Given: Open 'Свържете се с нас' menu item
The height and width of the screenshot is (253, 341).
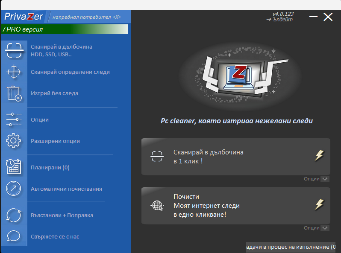Looking at the screenshot, I should (x=55, y=236).
